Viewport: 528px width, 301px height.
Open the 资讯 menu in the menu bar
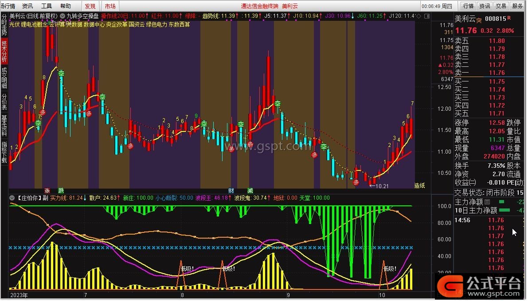pos(27,6)
